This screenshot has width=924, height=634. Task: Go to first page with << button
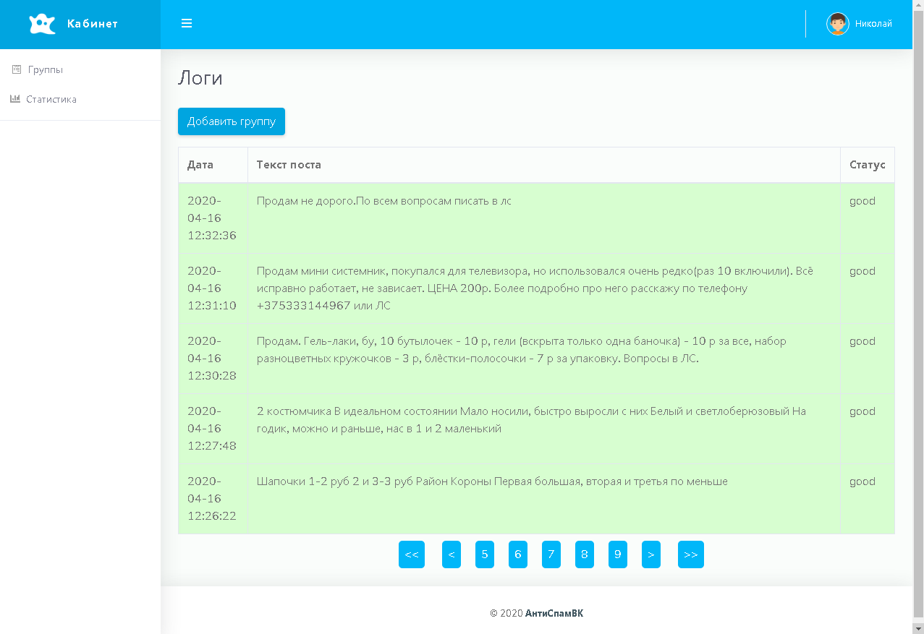tap(412, 554)
